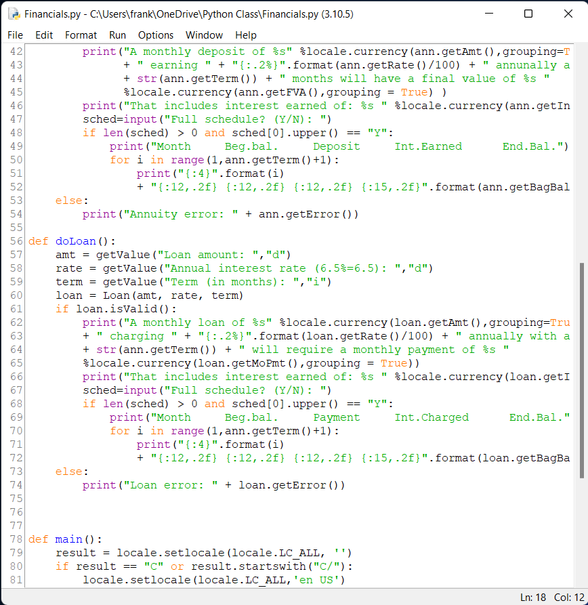Image resolution: width=588 pixels, height=605 pixels.
Task: Click 'Term (in months): ' string on line 59
Action: coord(232,282)
